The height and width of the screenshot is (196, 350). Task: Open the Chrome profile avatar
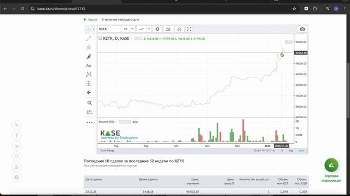[x=336, y=9]
